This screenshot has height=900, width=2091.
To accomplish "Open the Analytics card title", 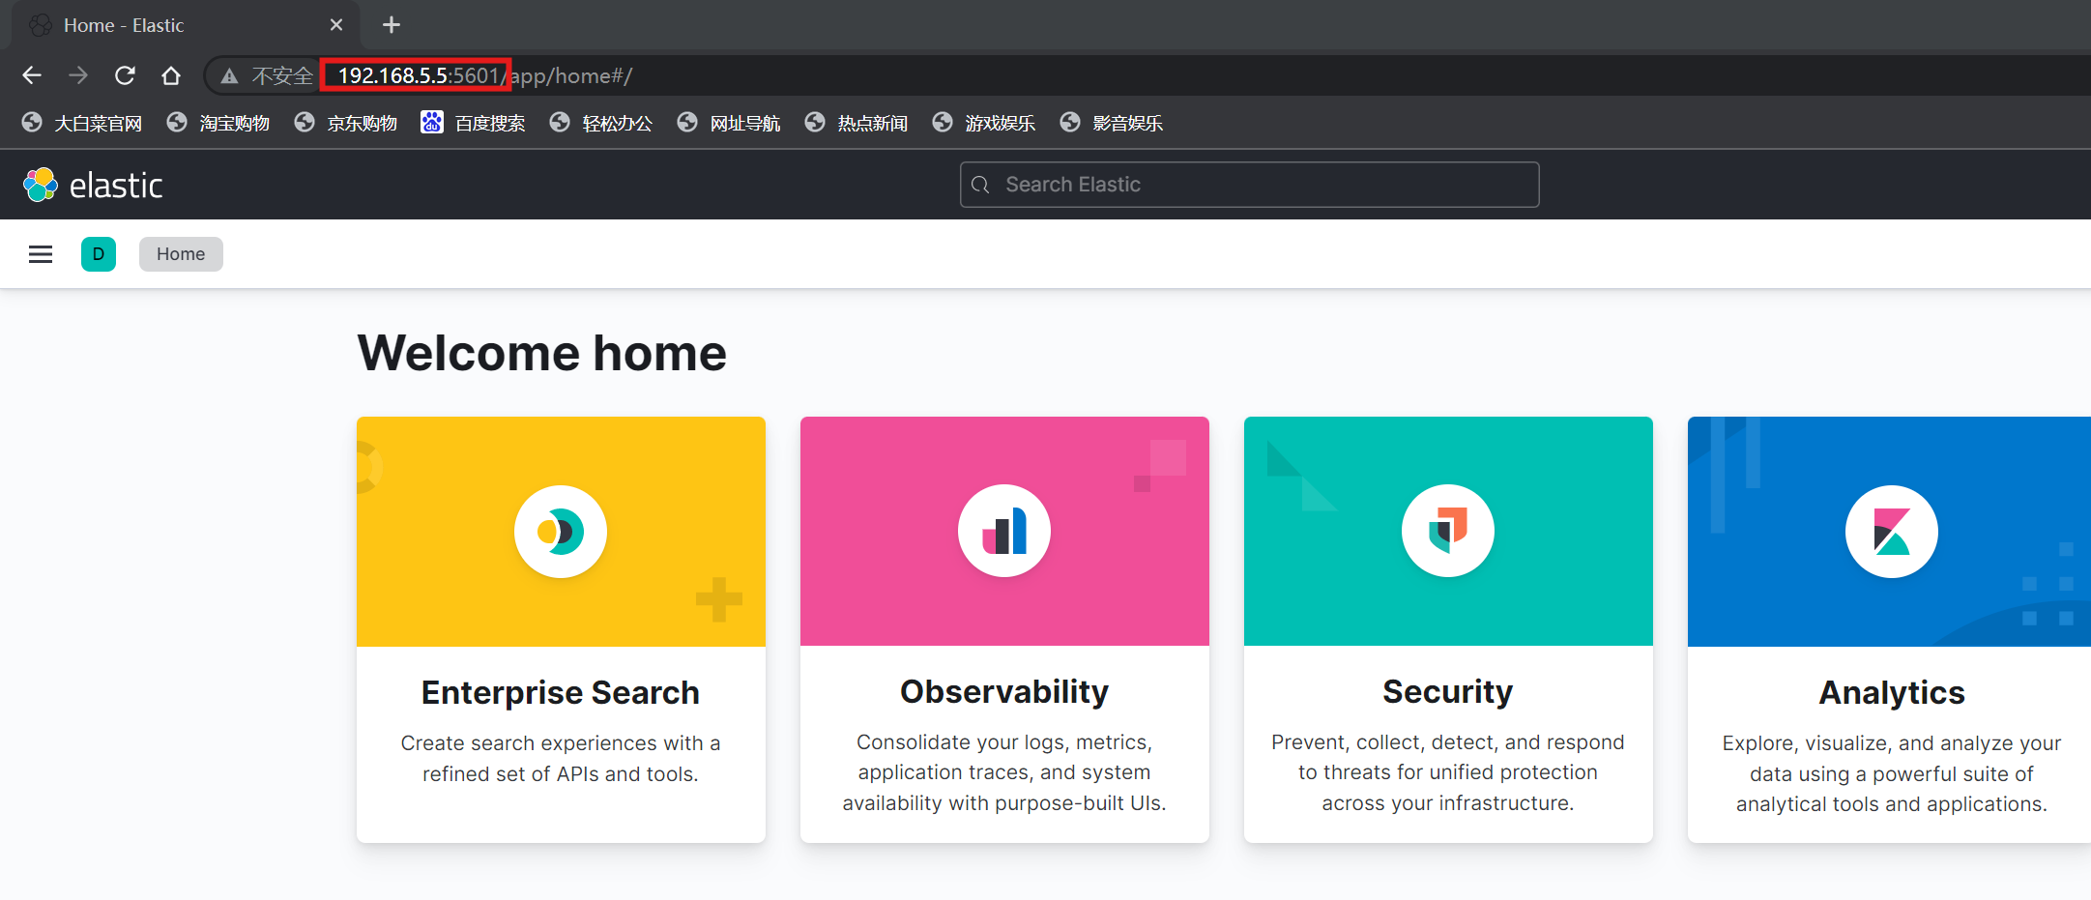I will 1891,692.
